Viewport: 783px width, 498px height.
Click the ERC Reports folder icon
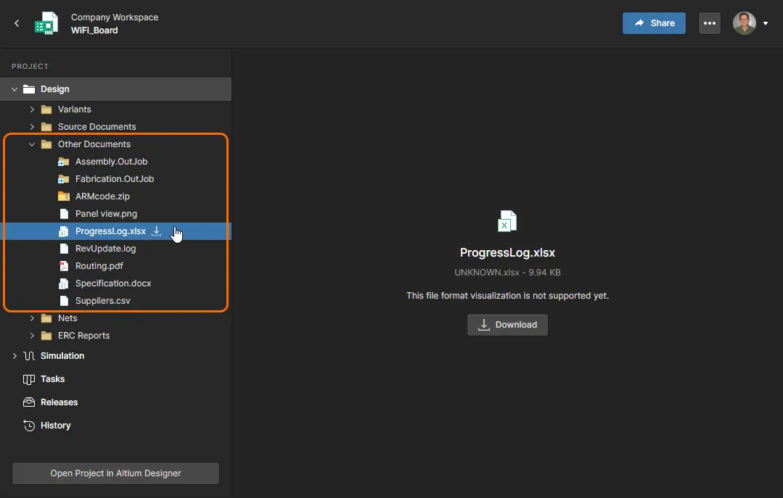(x=46, y=336)
